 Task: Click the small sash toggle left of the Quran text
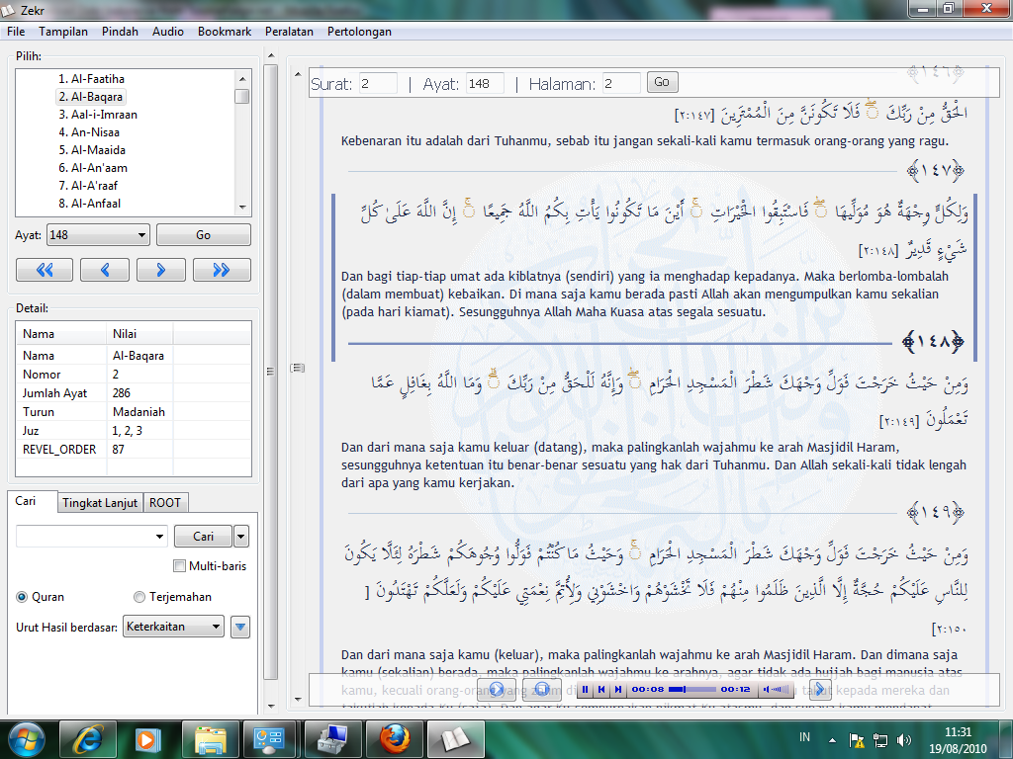pos(297,368)
